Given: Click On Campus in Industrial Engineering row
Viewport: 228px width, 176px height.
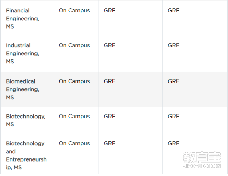Looking at the screenshot, I should click(74, 45).
